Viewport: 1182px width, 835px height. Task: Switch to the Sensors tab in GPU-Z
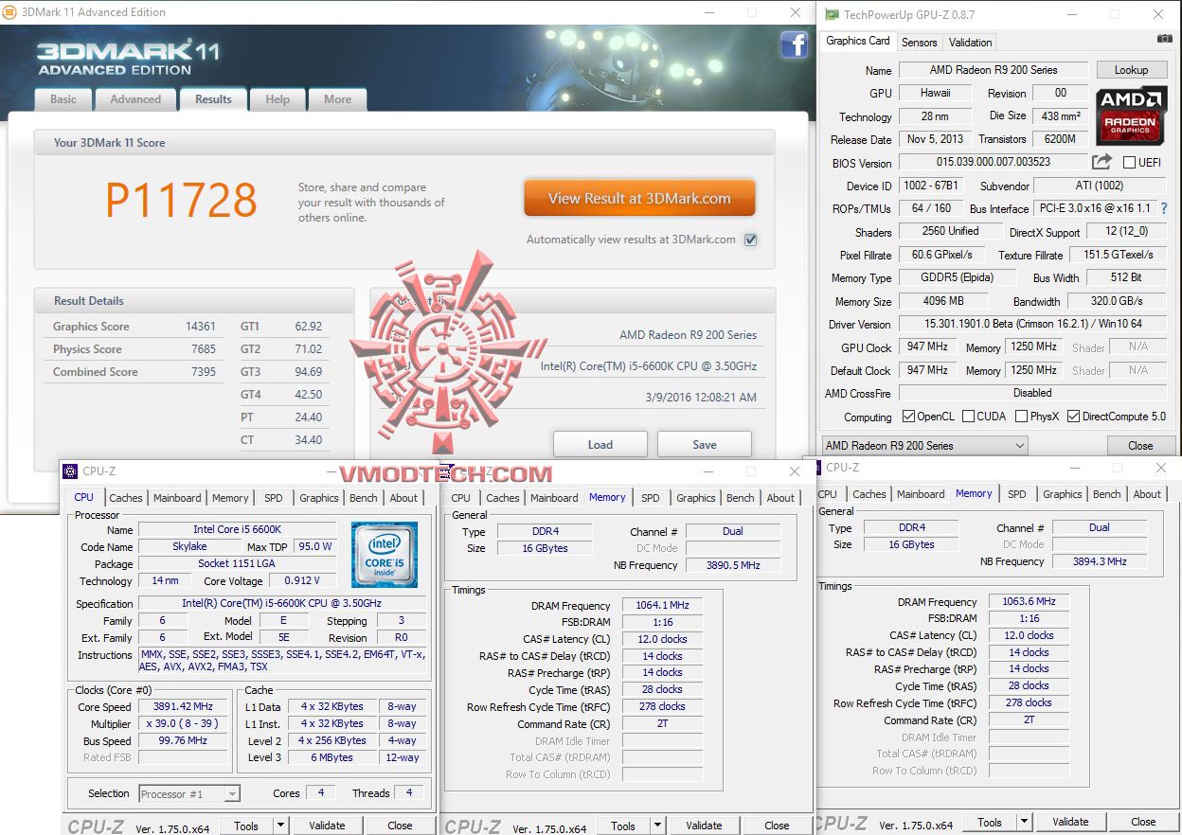(x=919, y=43)
